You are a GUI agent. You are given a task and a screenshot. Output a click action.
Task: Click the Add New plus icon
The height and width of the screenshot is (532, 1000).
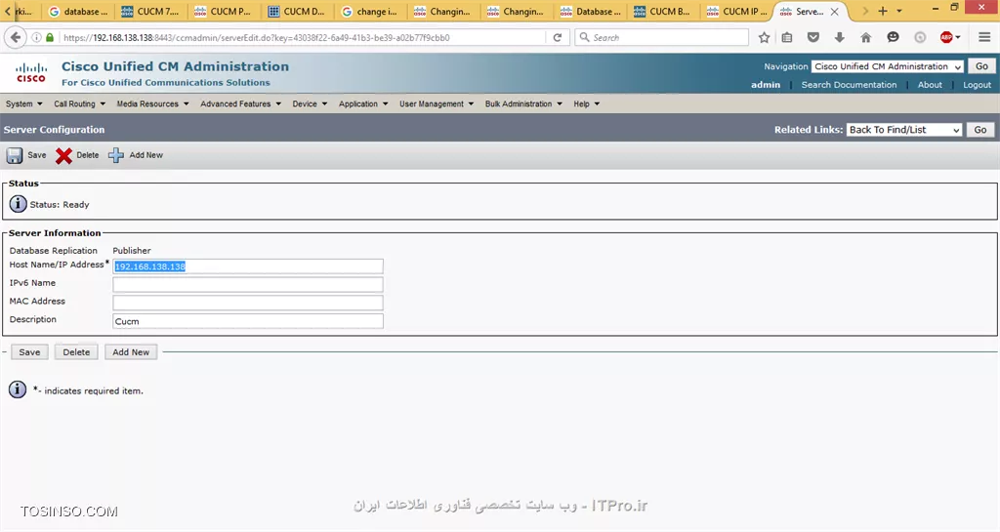115,155
